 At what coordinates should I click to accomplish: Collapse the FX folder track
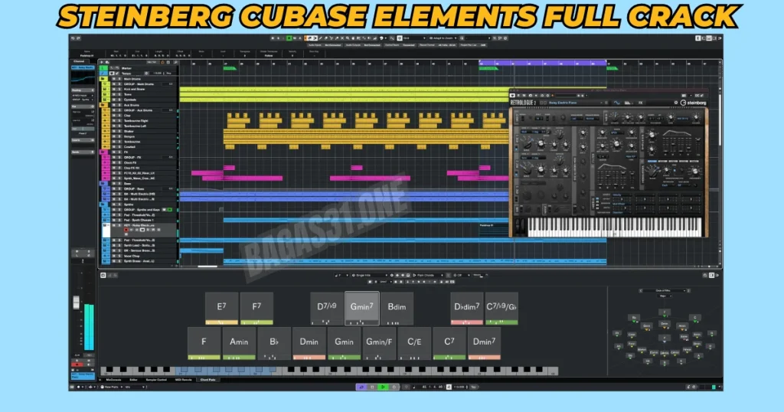pyautogui.click(x=103, y=152)
